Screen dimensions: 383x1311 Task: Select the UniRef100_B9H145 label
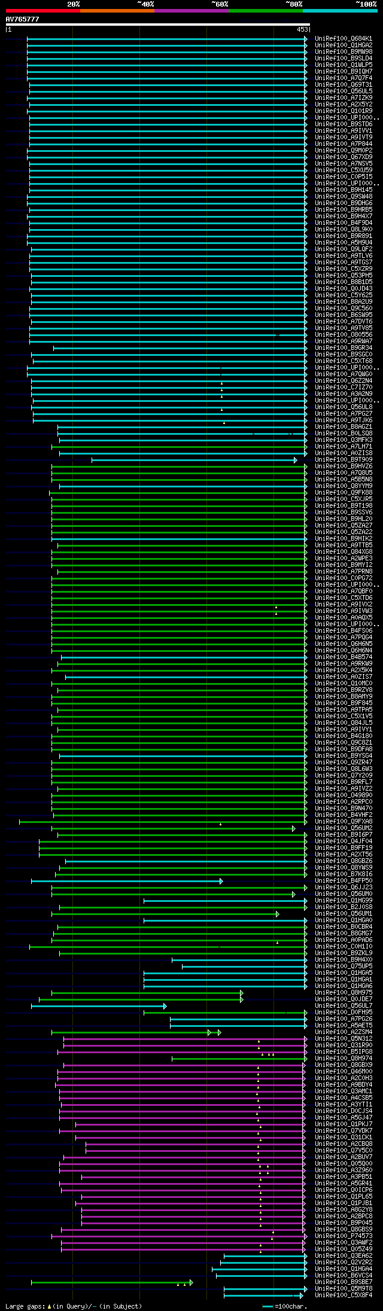[x=344, y=190]
